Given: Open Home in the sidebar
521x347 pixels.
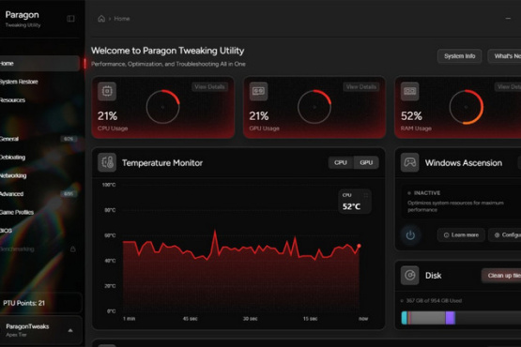Looking at the screenshot, I should pyautogui.click(x=39, y=64).
